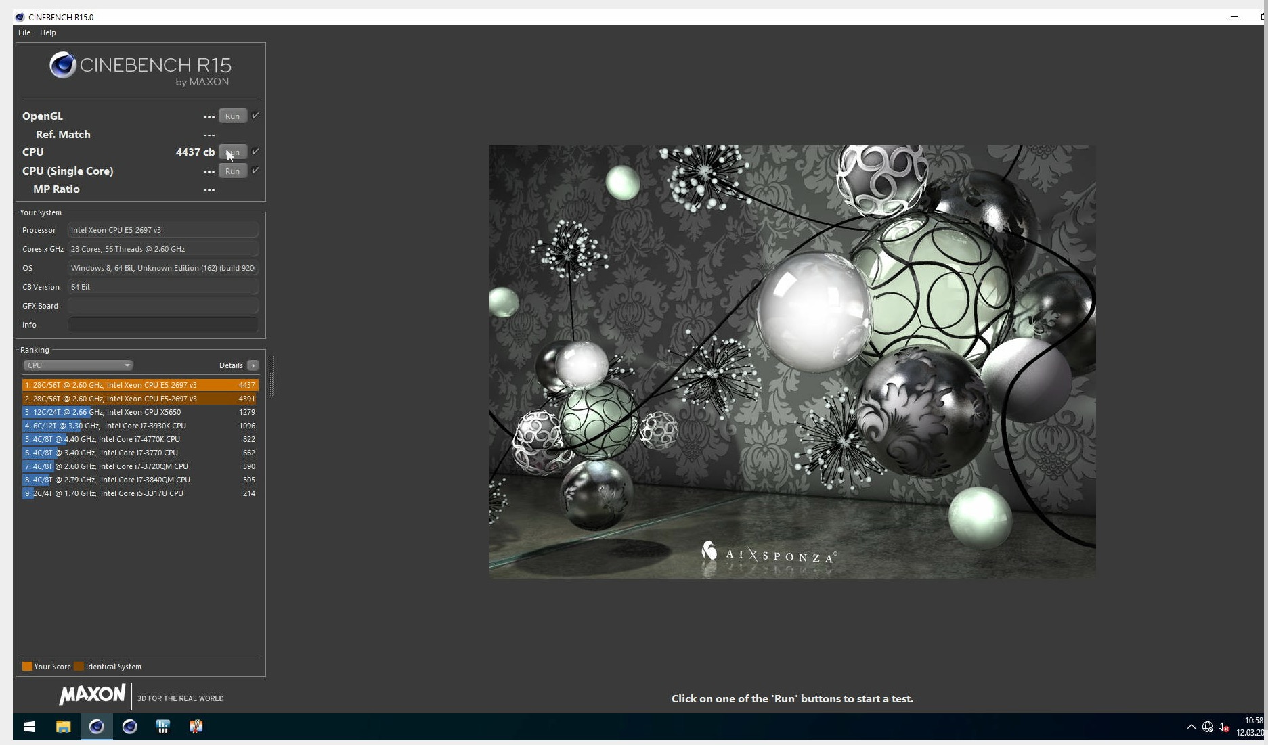Switch to the active Cinebench taskbar icon
Image resolution: width=1268 pixels, height=745 pixels.
[x=97, y=727]
